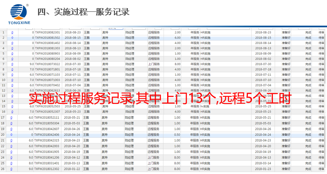Click the row 17 number cell

3,117
